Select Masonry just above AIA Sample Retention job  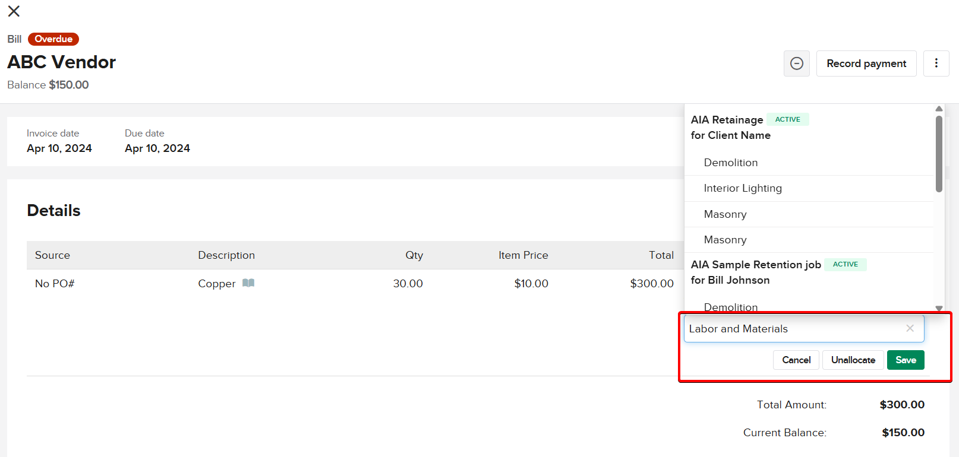(725, 240)
